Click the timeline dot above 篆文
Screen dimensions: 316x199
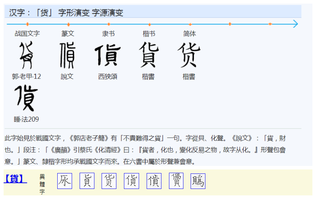[x=68, y=24]
